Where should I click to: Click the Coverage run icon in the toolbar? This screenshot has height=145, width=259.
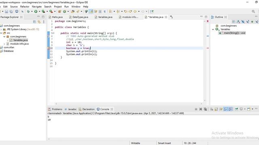coord(43,12)
